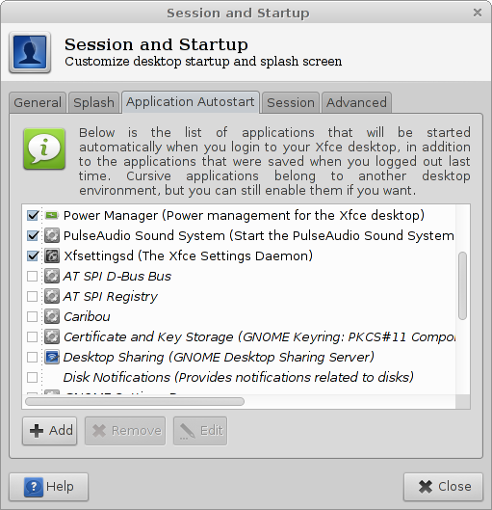Open Help for Session and Startup
Image resolution: width=492 pixels, height=510 pixels.
(49, 487)
